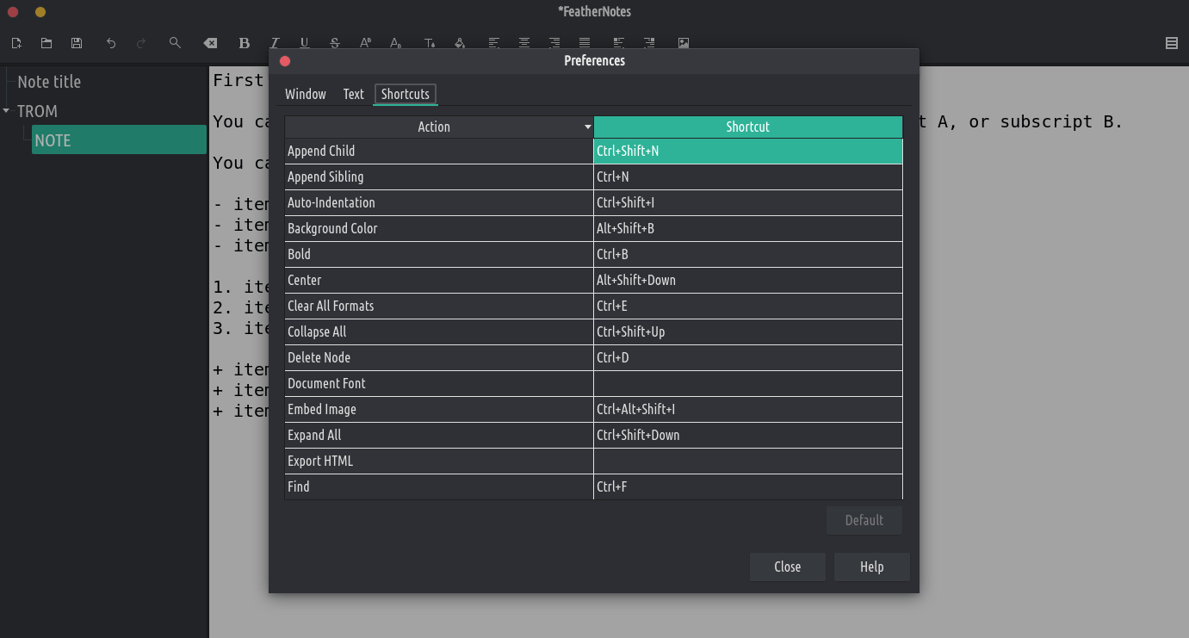Click the embed image toolbar icon
Image resolution: width=1189 pixels, height=638 pixels.
point(684,43)
